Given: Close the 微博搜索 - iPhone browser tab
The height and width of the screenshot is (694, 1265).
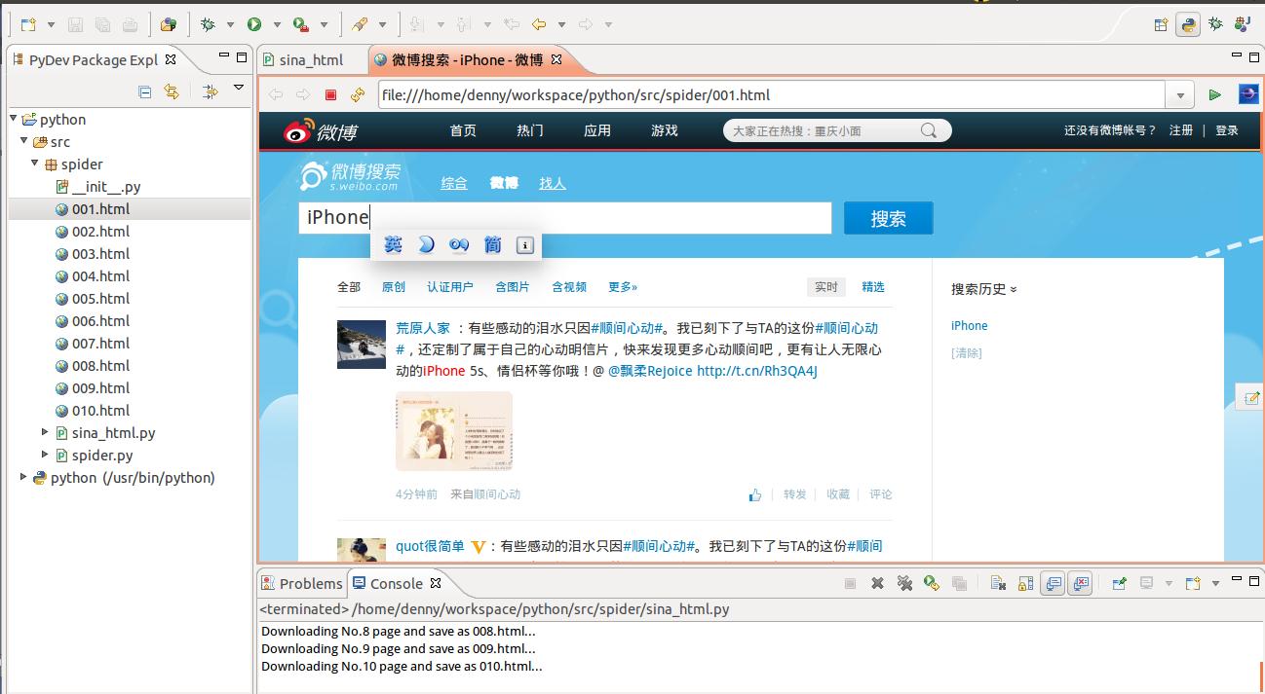Looking at the screenshot, I should (556, 59).
